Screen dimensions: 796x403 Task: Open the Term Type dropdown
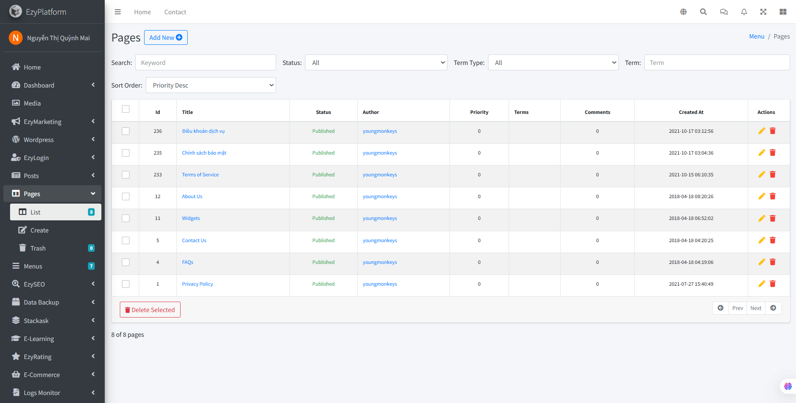coord(553,62)
